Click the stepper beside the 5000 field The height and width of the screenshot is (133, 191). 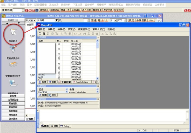click(125, 20)
